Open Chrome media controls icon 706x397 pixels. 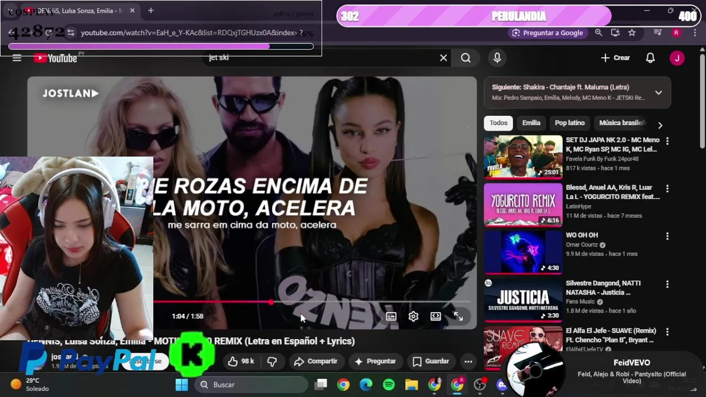(657, 33)
